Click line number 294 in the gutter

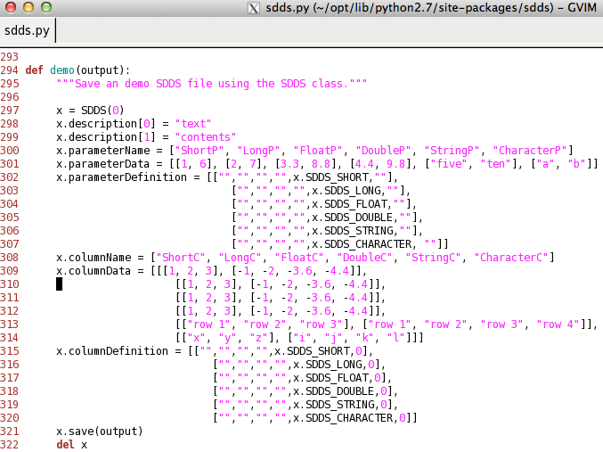pyautogui.click(x=10, y=70)
